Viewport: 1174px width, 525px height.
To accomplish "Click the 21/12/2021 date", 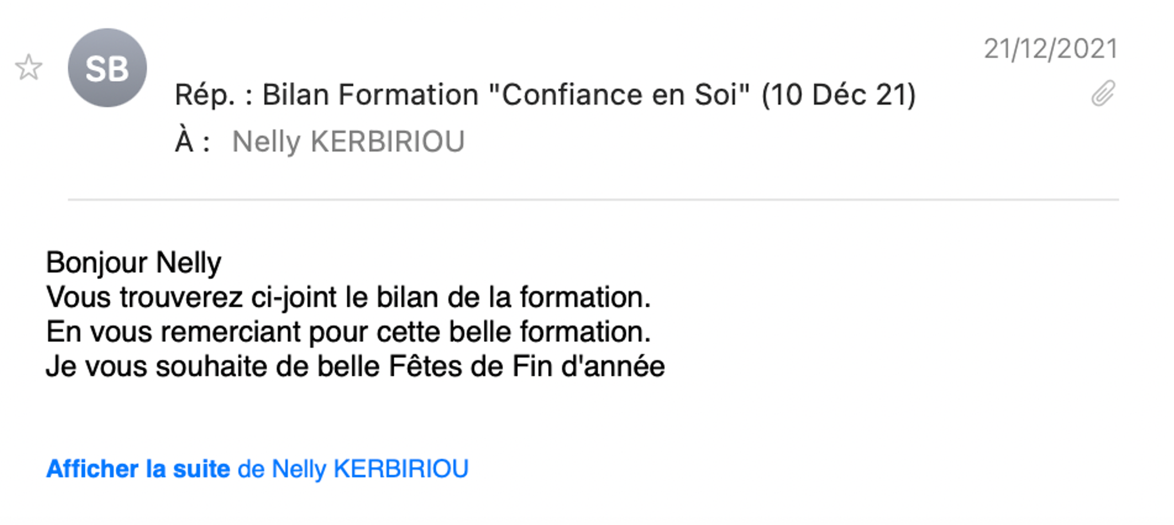I will (1050, 49).
